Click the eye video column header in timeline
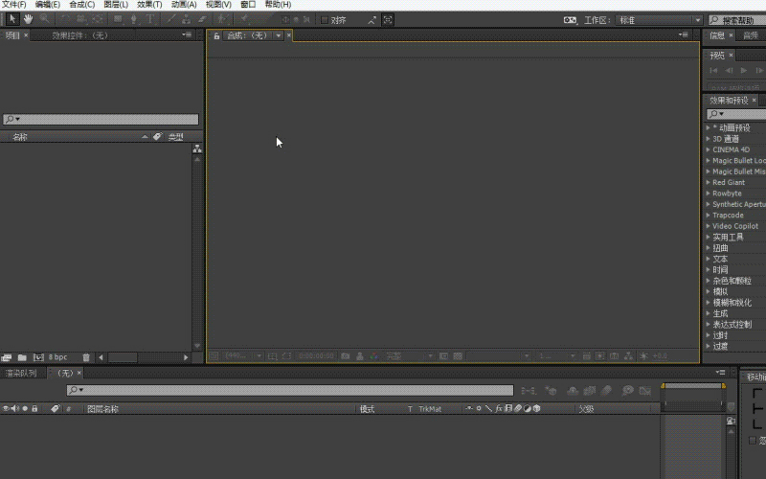 pos(6,409)
